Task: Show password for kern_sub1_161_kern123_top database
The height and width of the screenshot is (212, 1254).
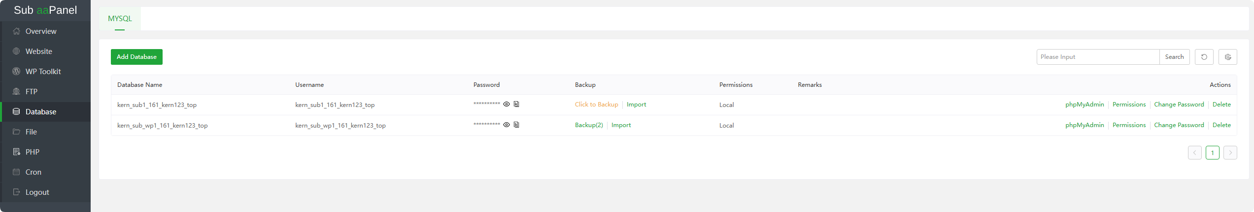Action: [506, 104]
